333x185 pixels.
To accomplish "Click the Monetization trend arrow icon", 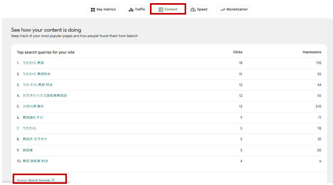I will 223,9.
